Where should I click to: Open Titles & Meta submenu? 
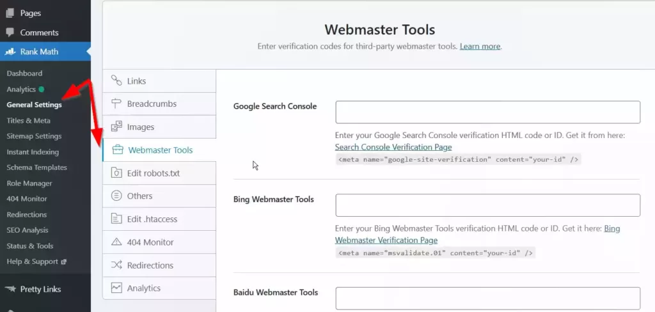point(28,120)
